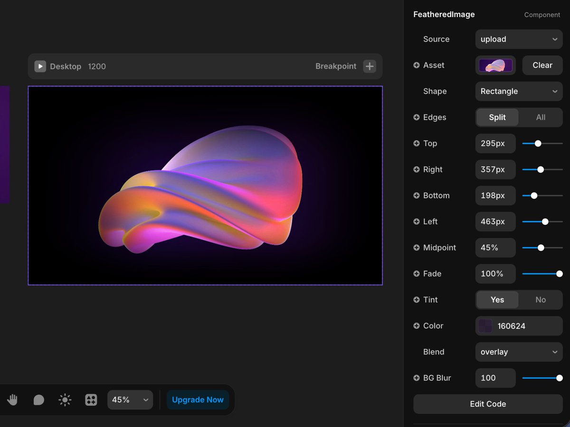Open the insert components panel icon
The width and height of the screenshot is (570, 427).
coord(91,399)
